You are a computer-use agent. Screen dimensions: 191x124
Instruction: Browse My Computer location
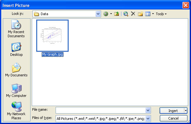16,90
